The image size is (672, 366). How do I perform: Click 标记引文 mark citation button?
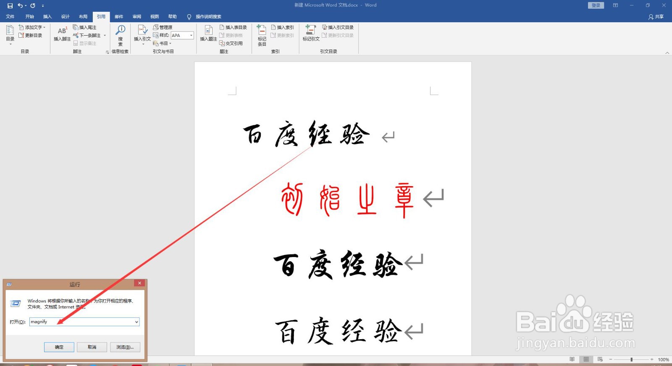tap(311, 34)
